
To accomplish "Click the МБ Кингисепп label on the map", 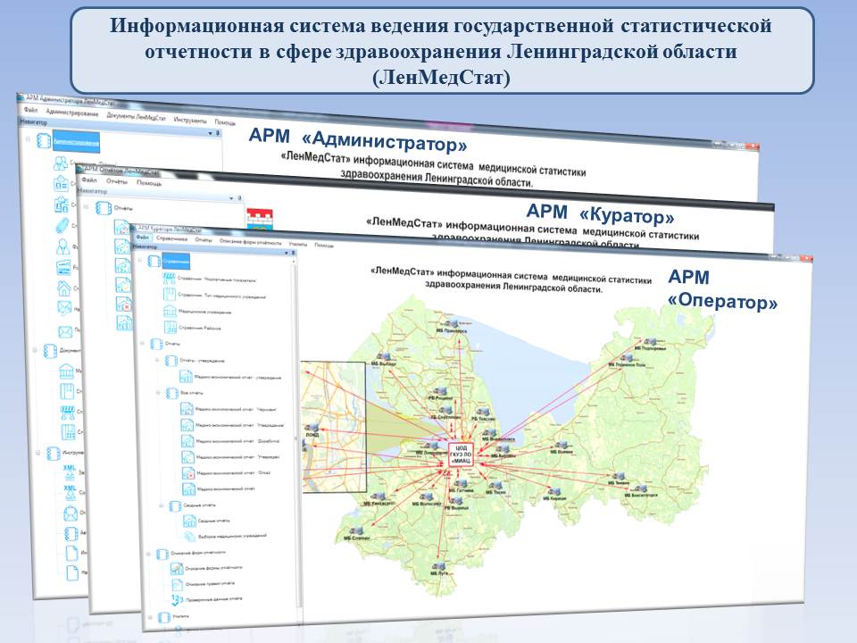I will coord(379,504).
